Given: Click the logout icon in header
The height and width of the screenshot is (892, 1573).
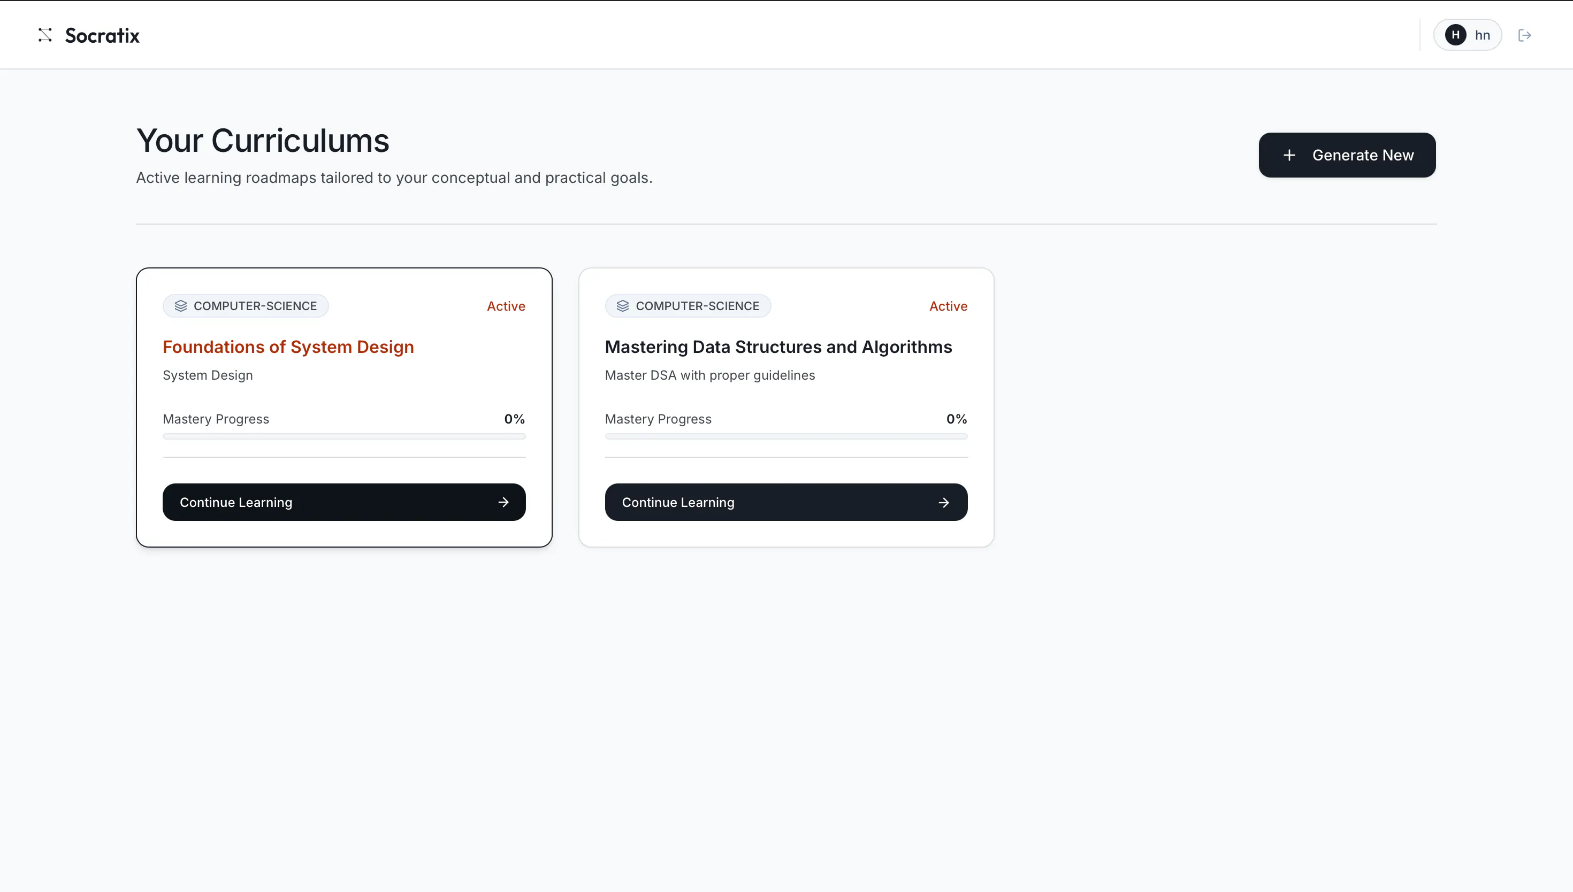Looking at the screenshot, I should coord(1525,35).
